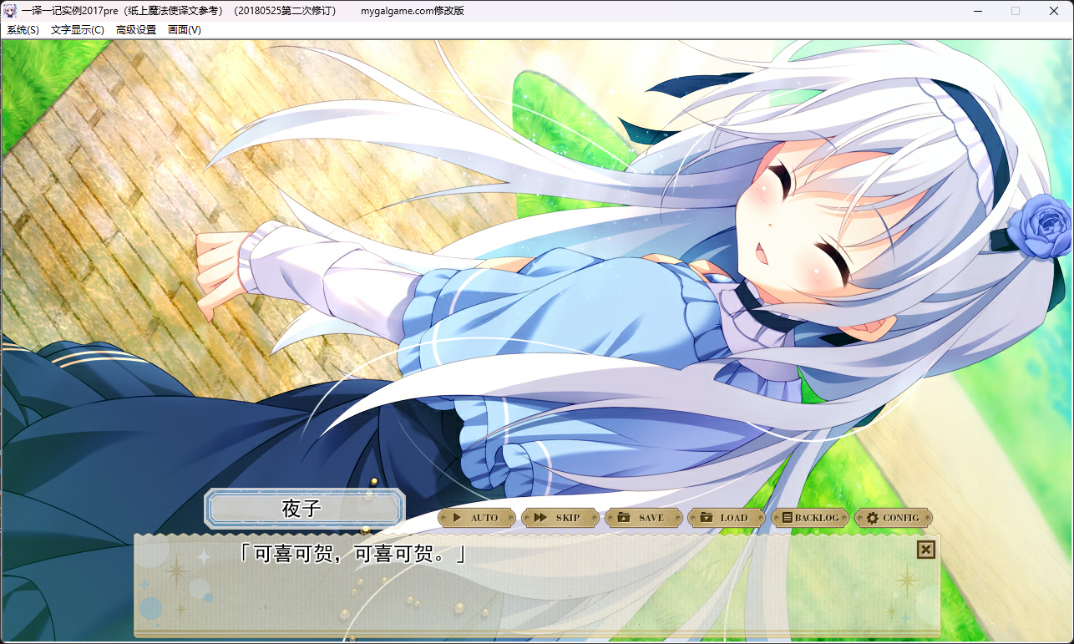Close the game window
Image resolution: width=1074 pixels, height=644 pixels.
[x=1054, y=11]
